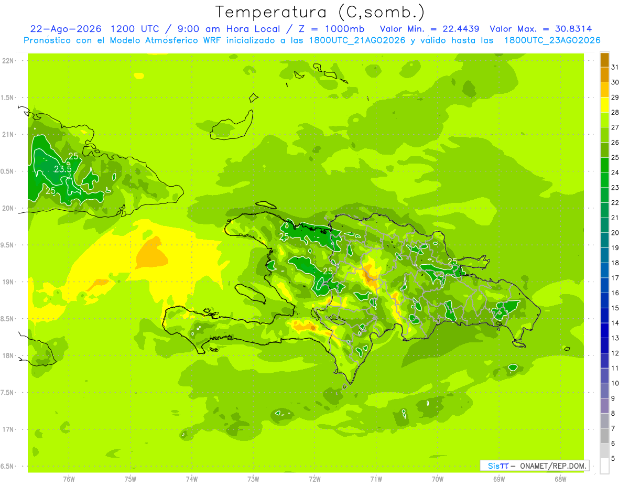Click the "68W" longitude label

coord(560,479)
